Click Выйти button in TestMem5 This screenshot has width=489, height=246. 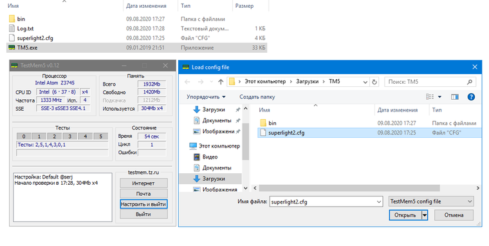click(143, 214)
